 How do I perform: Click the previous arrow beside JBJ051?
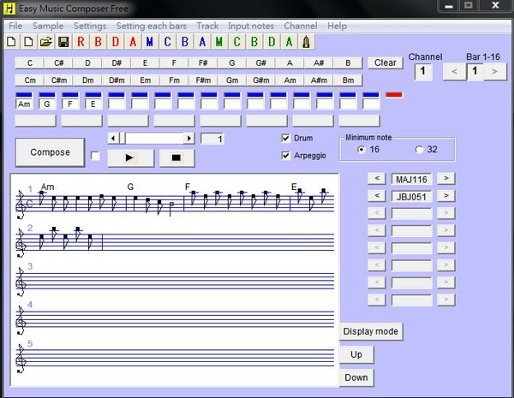(x=377, y=196)
